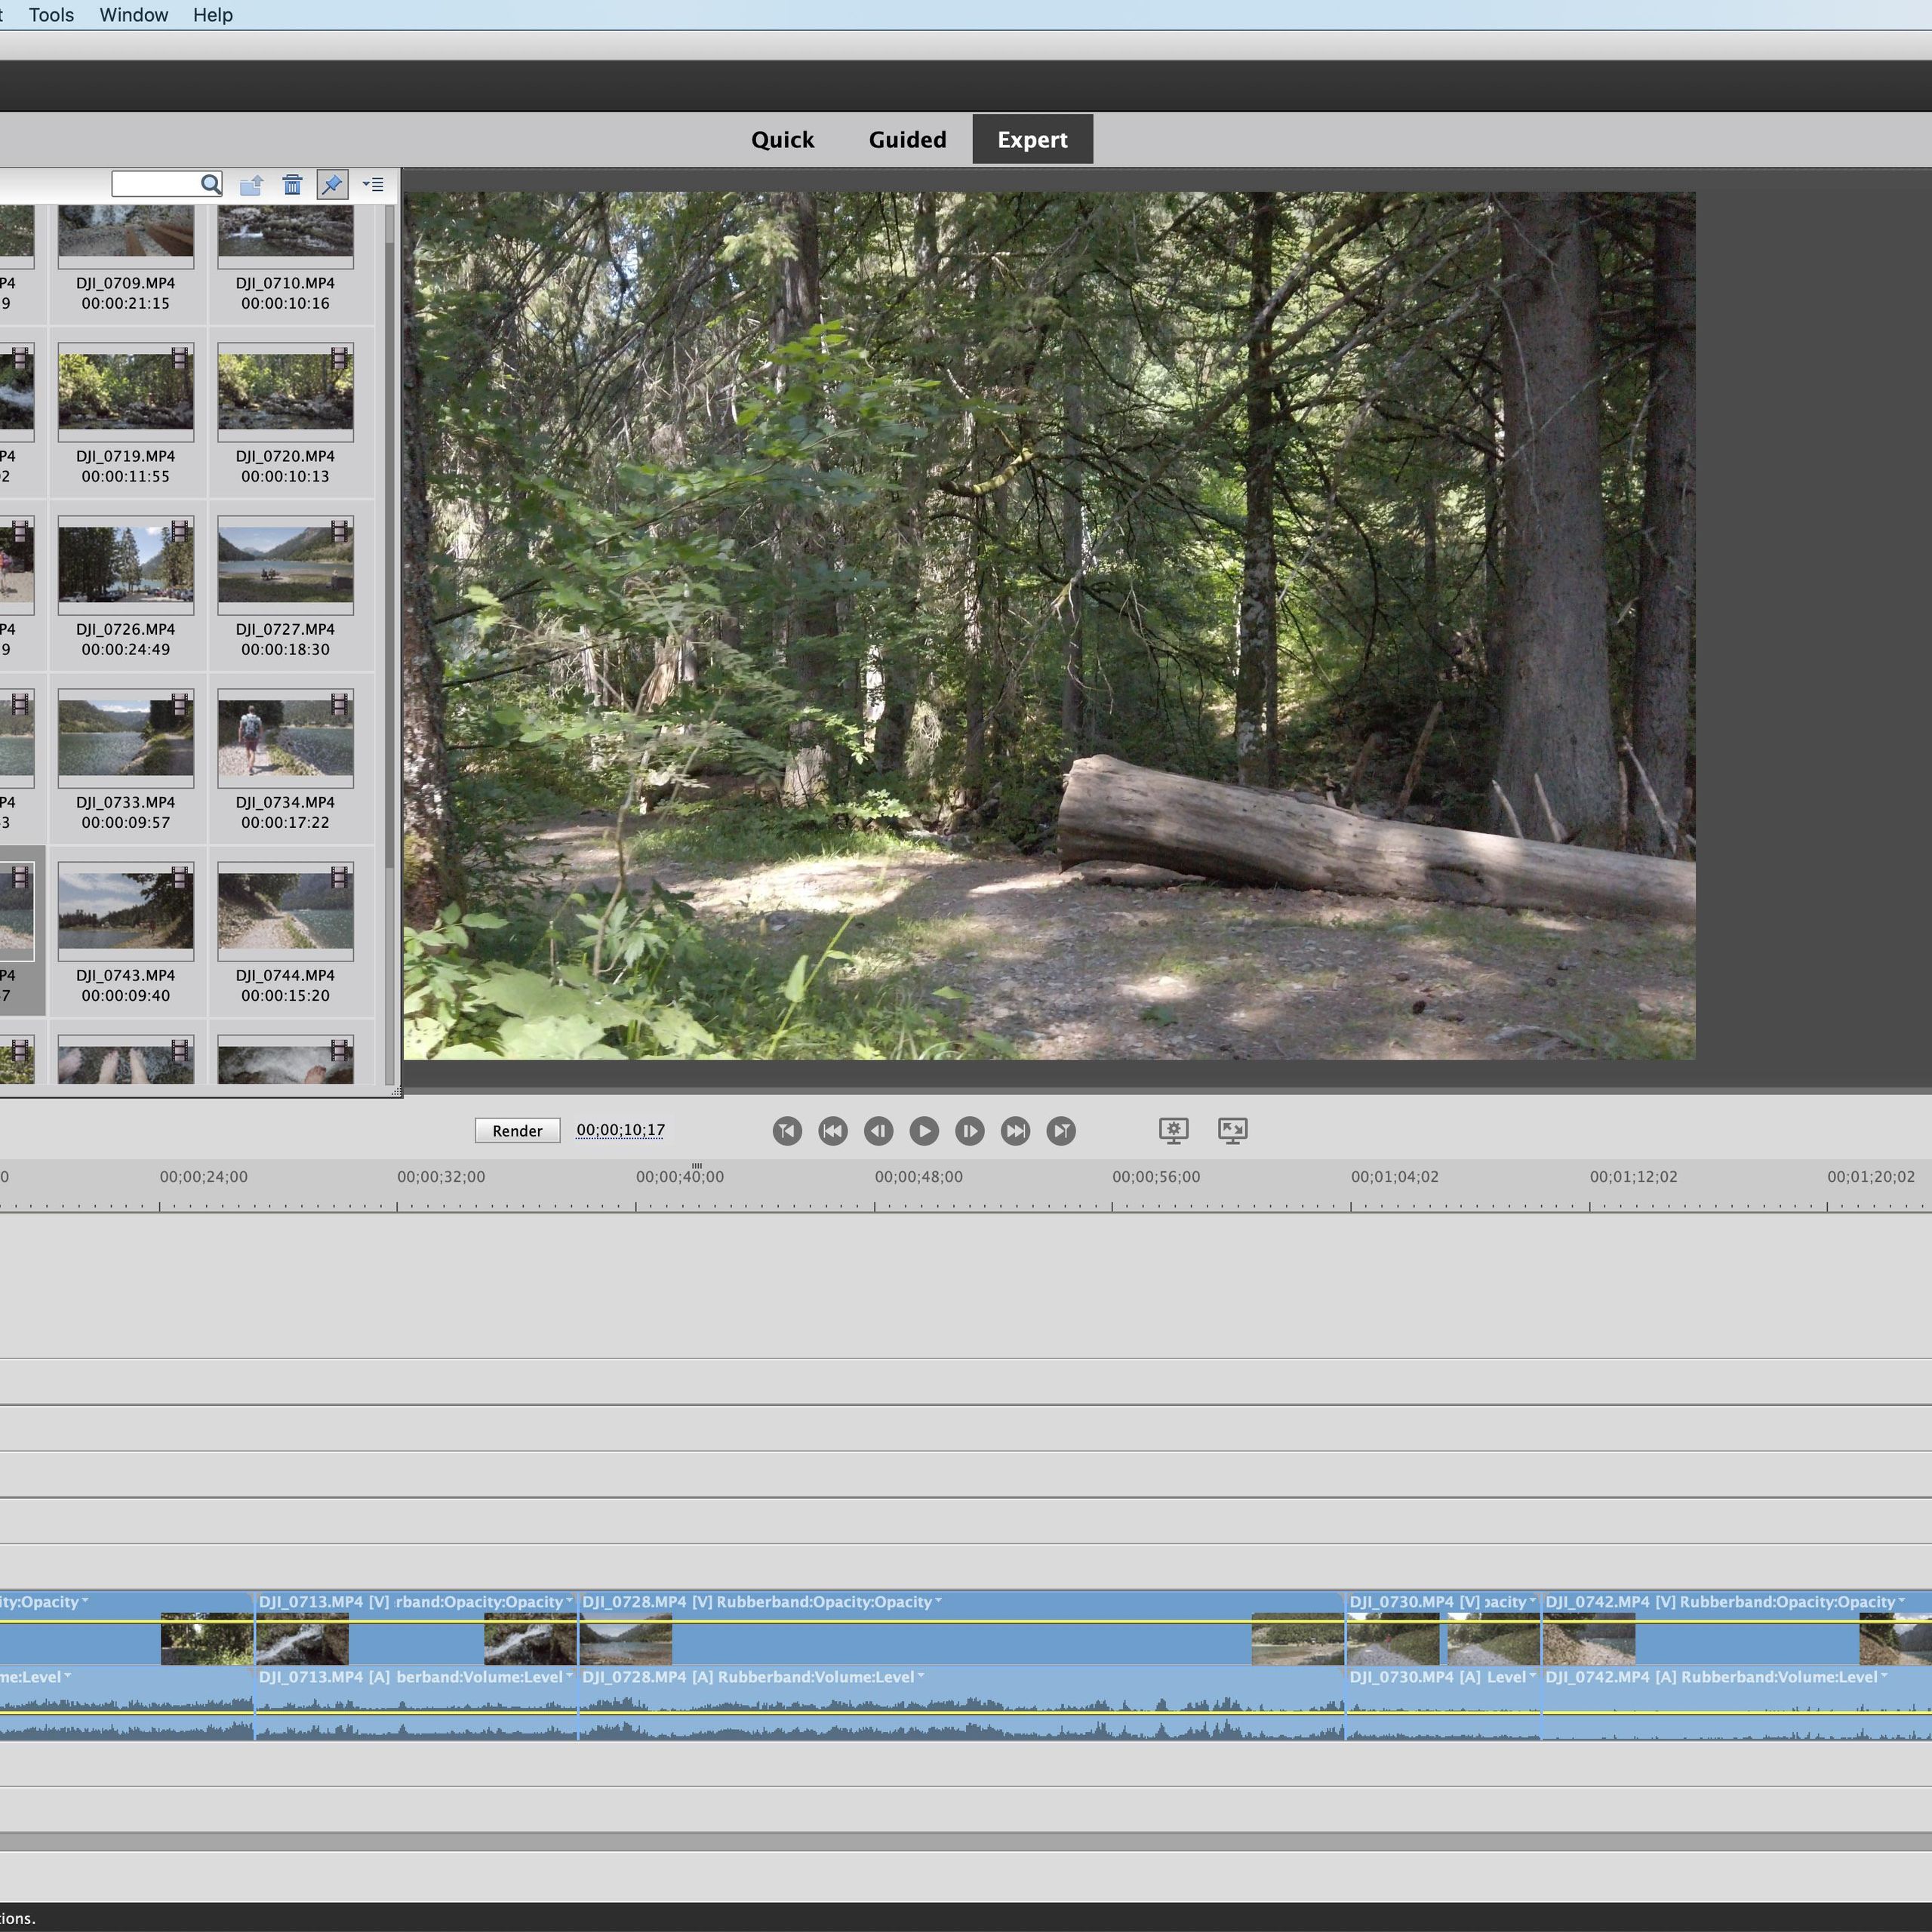Click the Play button in transport controls
The height and width of the screenshot is (1932, 1932).
[924, 1130]
